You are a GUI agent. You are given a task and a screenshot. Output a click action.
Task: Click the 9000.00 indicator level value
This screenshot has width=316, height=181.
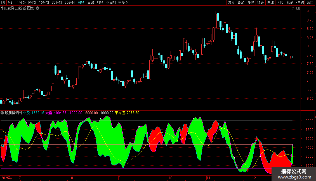point(107,113)
